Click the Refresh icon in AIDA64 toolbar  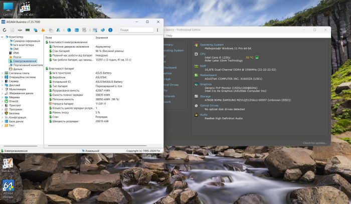click(5, 30)
